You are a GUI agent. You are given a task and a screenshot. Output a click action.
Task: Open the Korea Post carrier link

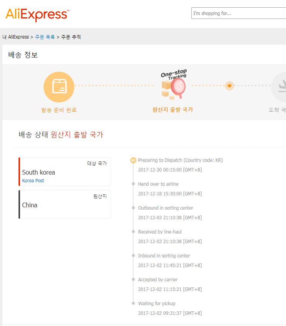[x=33, y=181]
